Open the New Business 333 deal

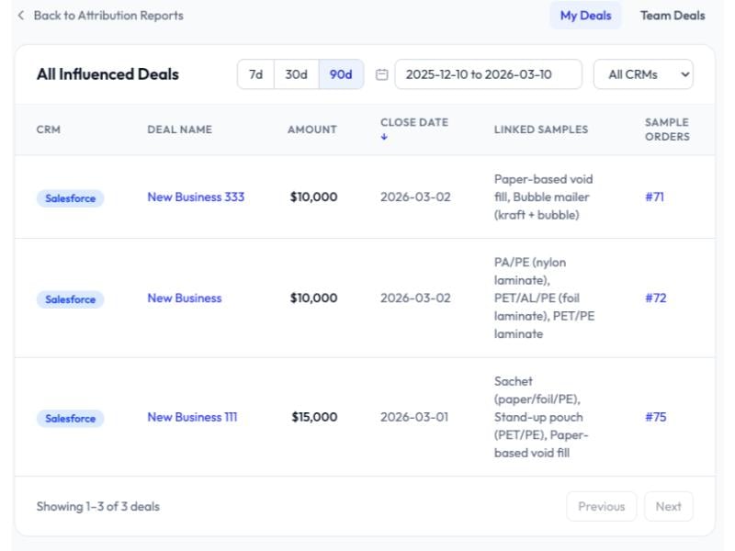click(x=195, y=196)
